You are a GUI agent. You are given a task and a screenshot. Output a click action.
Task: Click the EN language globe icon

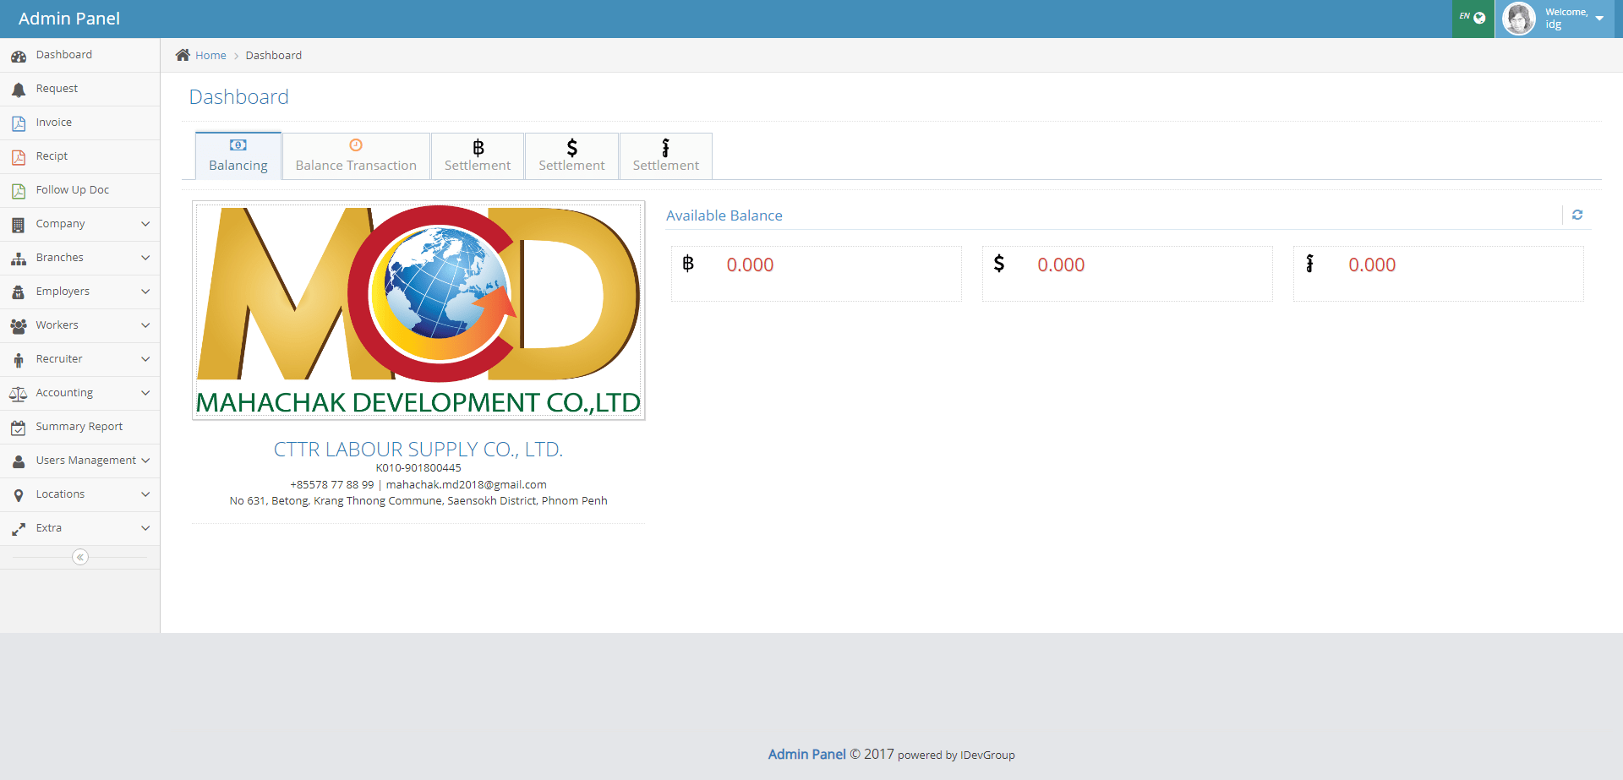pyautogui.click(x=1479, y=18)
